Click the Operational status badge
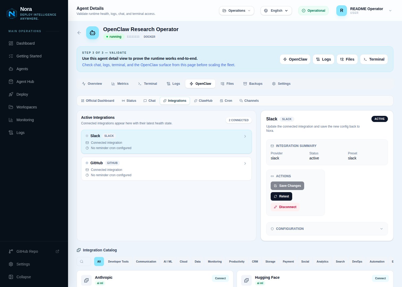Viewport: 402px width, 287px height. pos(313,11)
